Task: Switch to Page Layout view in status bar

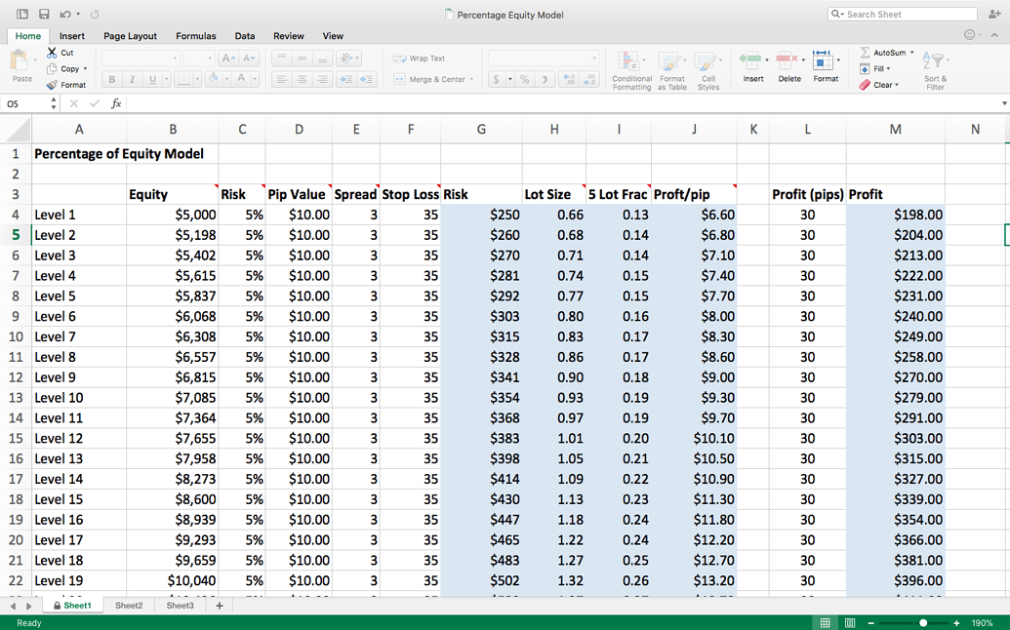Action: [x=850, y=623]
